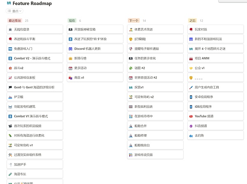This screenshot has width=247, height=184.
Task: Click the Discord icon on 机器人更新 card
Action: pyautogui.click(x=70, y=49)
